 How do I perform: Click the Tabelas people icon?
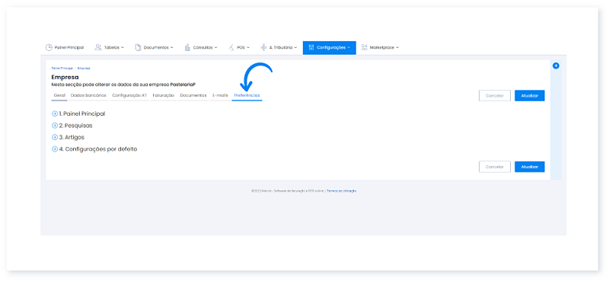click(98, 47)
